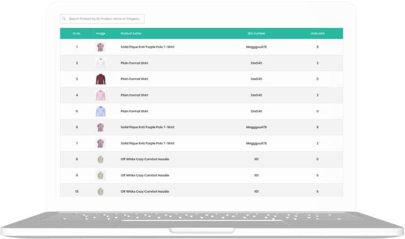Select Off White Cozy Comfort Hoodie in row 9
The width and height of the screenshot is (405, 239).
(x=145, y=175)
